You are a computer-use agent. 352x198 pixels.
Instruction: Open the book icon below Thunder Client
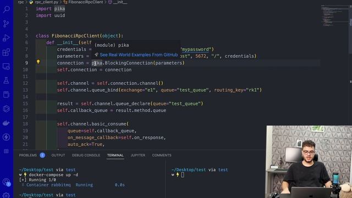tap(6, 151)
